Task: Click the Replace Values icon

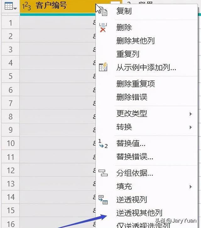Action: [103, 144]
